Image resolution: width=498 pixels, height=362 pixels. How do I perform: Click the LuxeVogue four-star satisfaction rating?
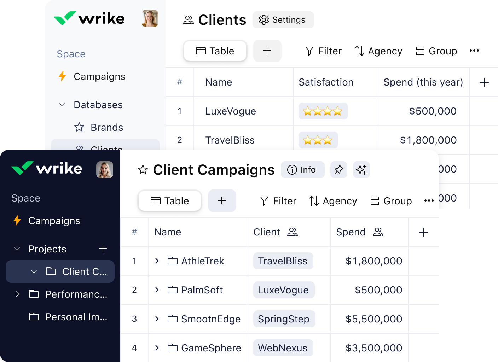click(323, 111)
